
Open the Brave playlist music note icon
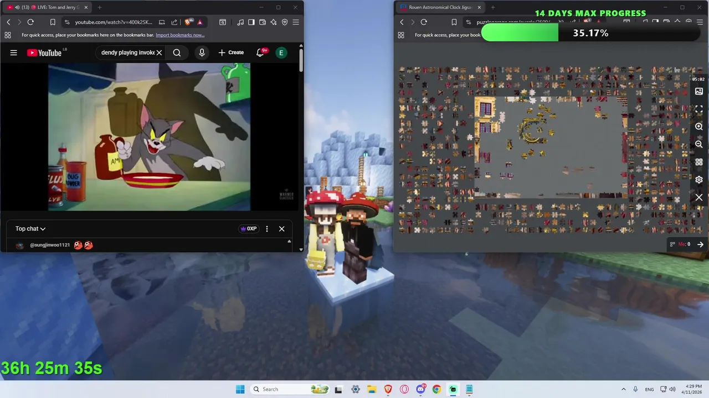pos(240,22)
